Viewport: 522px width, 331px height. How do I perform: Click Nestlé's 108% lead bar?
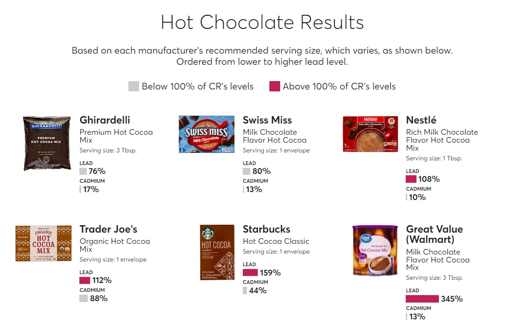pos(411,179)
